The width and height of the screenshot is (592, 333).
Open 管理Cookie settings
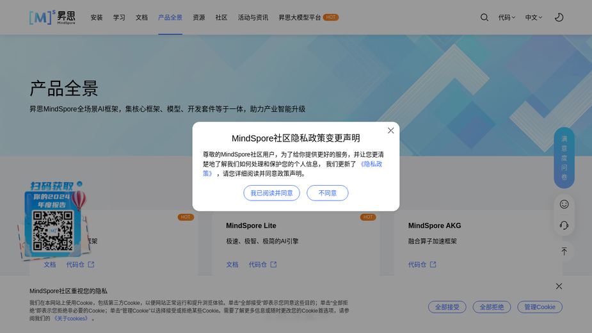coord(540,307)
